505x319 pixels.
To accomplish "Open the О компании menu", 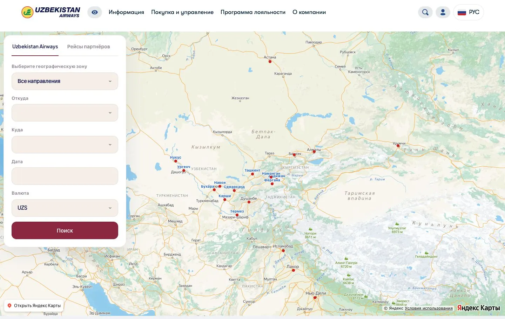I will pyautogui.click(x=309, y=12).
